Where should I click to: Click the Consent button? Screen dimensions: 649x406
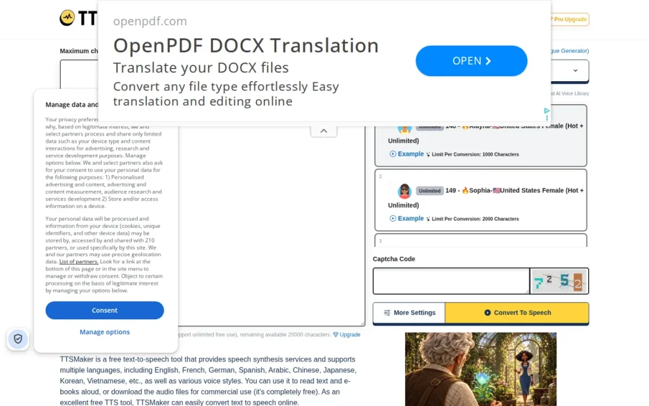pyautogui.click(x=105, y=310)
